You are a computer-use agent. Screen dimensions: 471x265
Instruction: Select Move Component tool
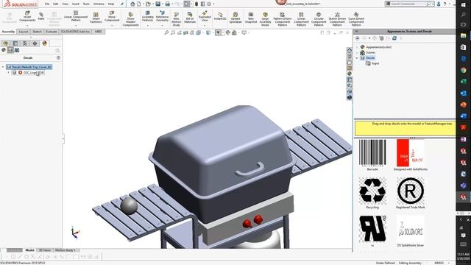tap(112, 16)
